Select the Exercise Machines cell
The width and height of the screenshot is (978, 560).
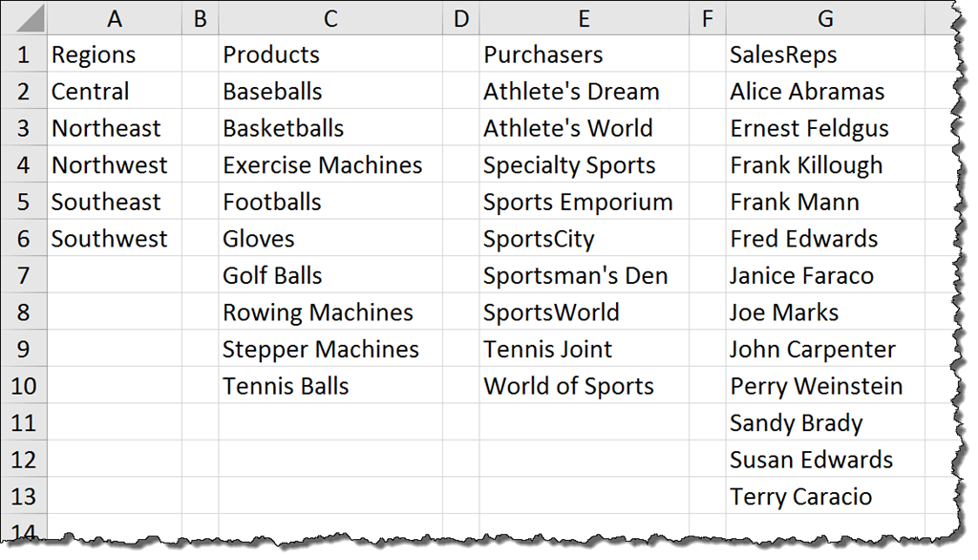click(322, 165)
